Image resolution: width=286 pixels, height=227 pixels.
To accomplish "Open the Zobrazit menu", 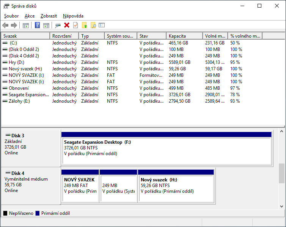I will point(49,16).
